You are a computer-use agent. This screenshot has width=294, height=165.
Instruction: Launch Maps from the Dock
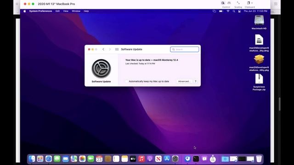[x=74, y=159]
